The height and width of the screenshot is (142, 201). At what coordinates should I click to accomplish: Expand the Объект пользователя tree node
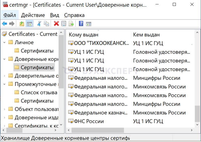pyautogui.click(x=4, y=109)
